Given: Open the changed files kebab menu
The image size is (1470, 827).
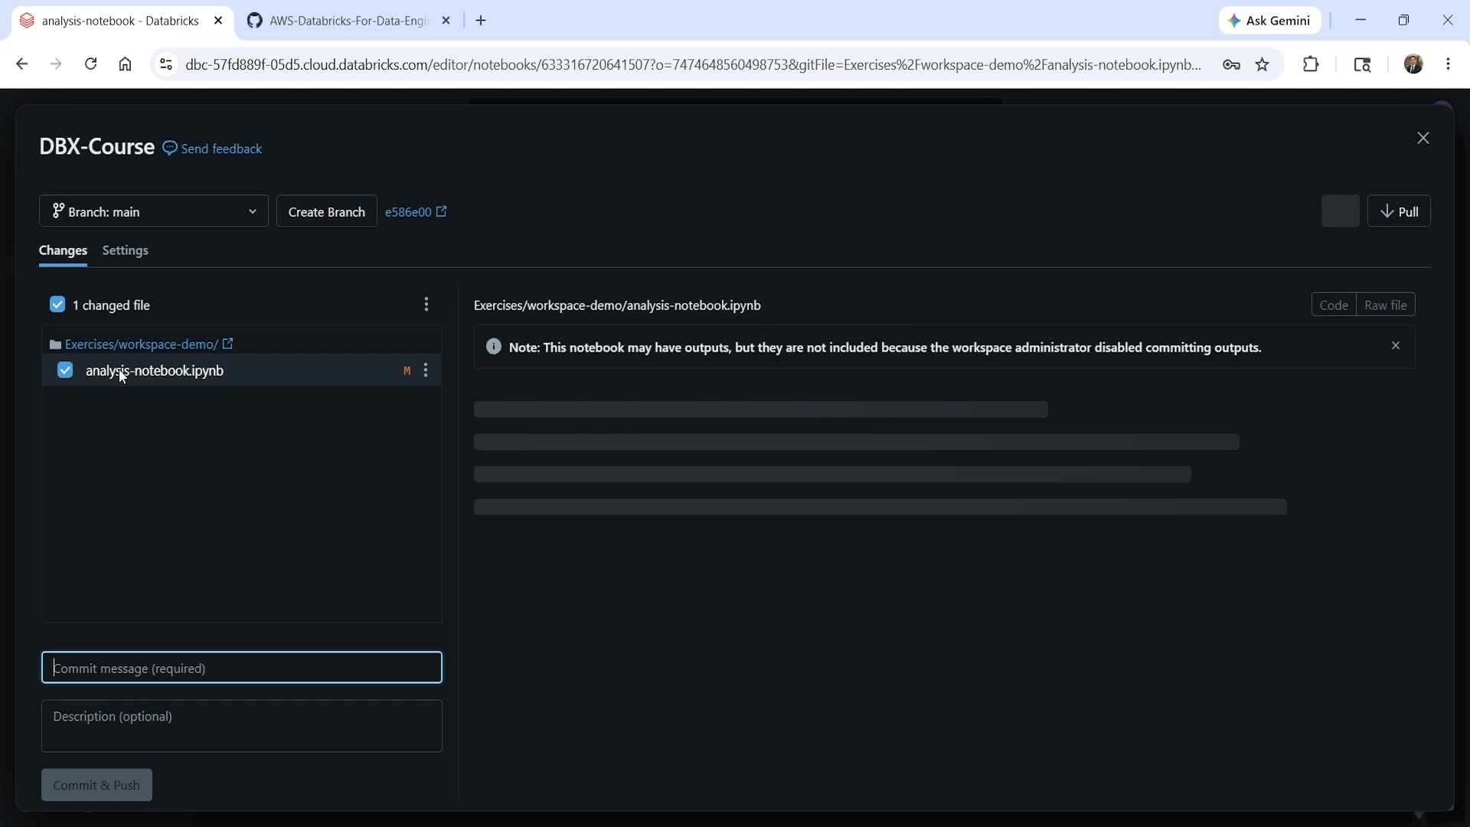Looking at the screenshot, I should click(x=426, y=305).
